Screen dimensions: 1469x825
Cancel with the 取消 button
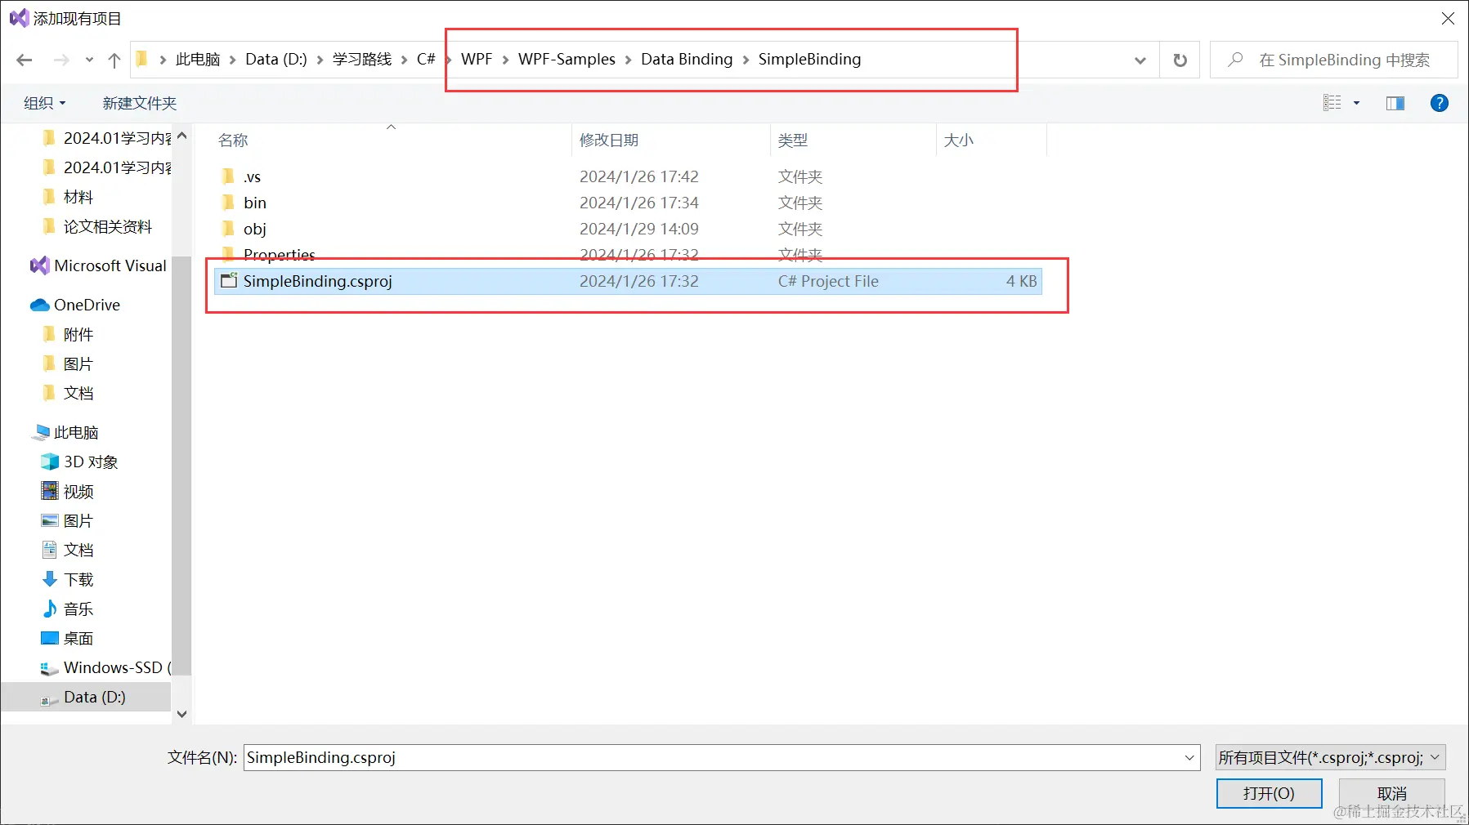click(x=1391, y=793)
